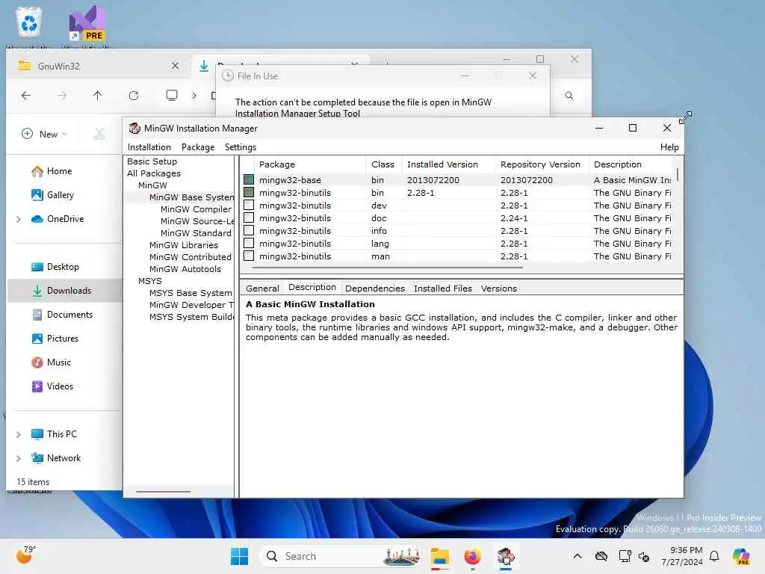Click the Explorer search magnifier icon
Image resolution: width=765 pixels, height=574 pixels.
(569, 96)
